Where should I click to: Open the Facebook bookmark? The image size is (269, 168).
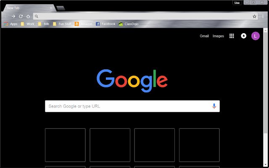[x=105, y=24]
